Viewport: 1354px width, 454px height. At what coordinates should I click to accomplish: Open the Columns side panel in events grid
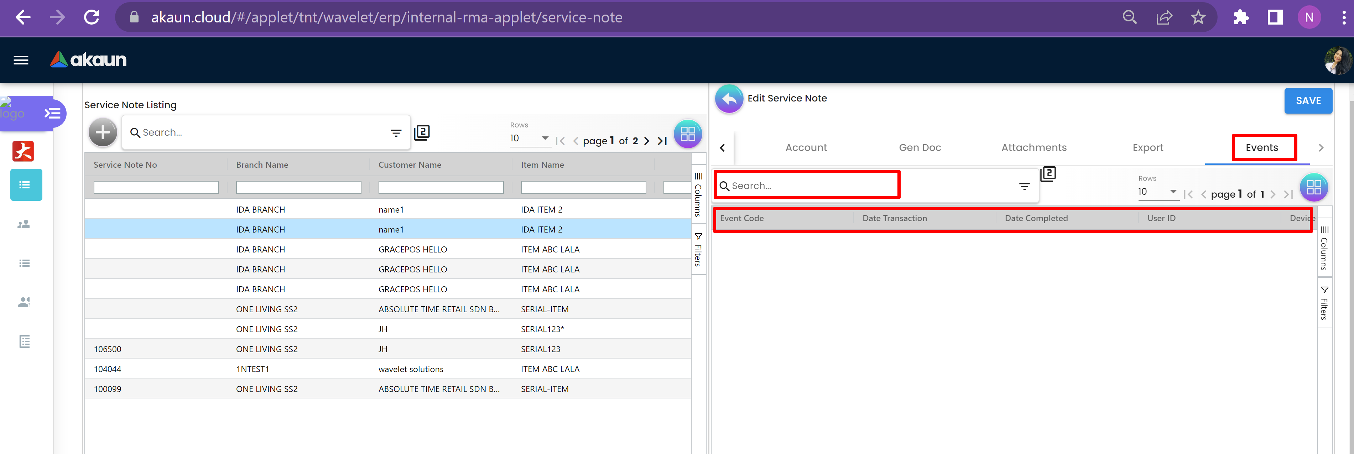coord(1324,248)
